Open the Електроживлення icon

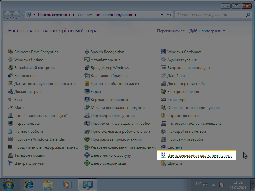point(164,91)
